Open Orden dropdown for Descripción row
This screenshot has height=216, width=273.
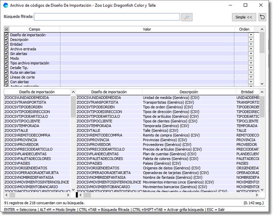pyautogui.click(x=251, y=39)
